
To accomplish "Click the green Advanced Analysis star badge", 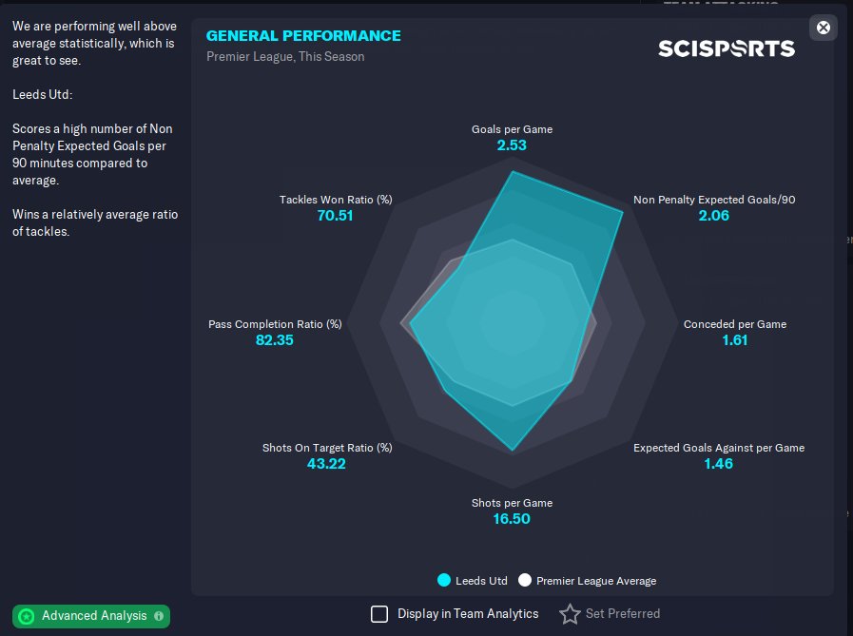I will tap(27, 616).
